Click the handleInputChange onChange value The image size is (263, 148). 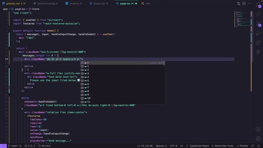point(56,134)
